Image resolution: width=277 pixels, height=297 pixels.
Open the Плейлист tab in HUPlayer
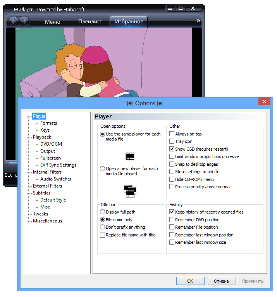pos(90,22)
